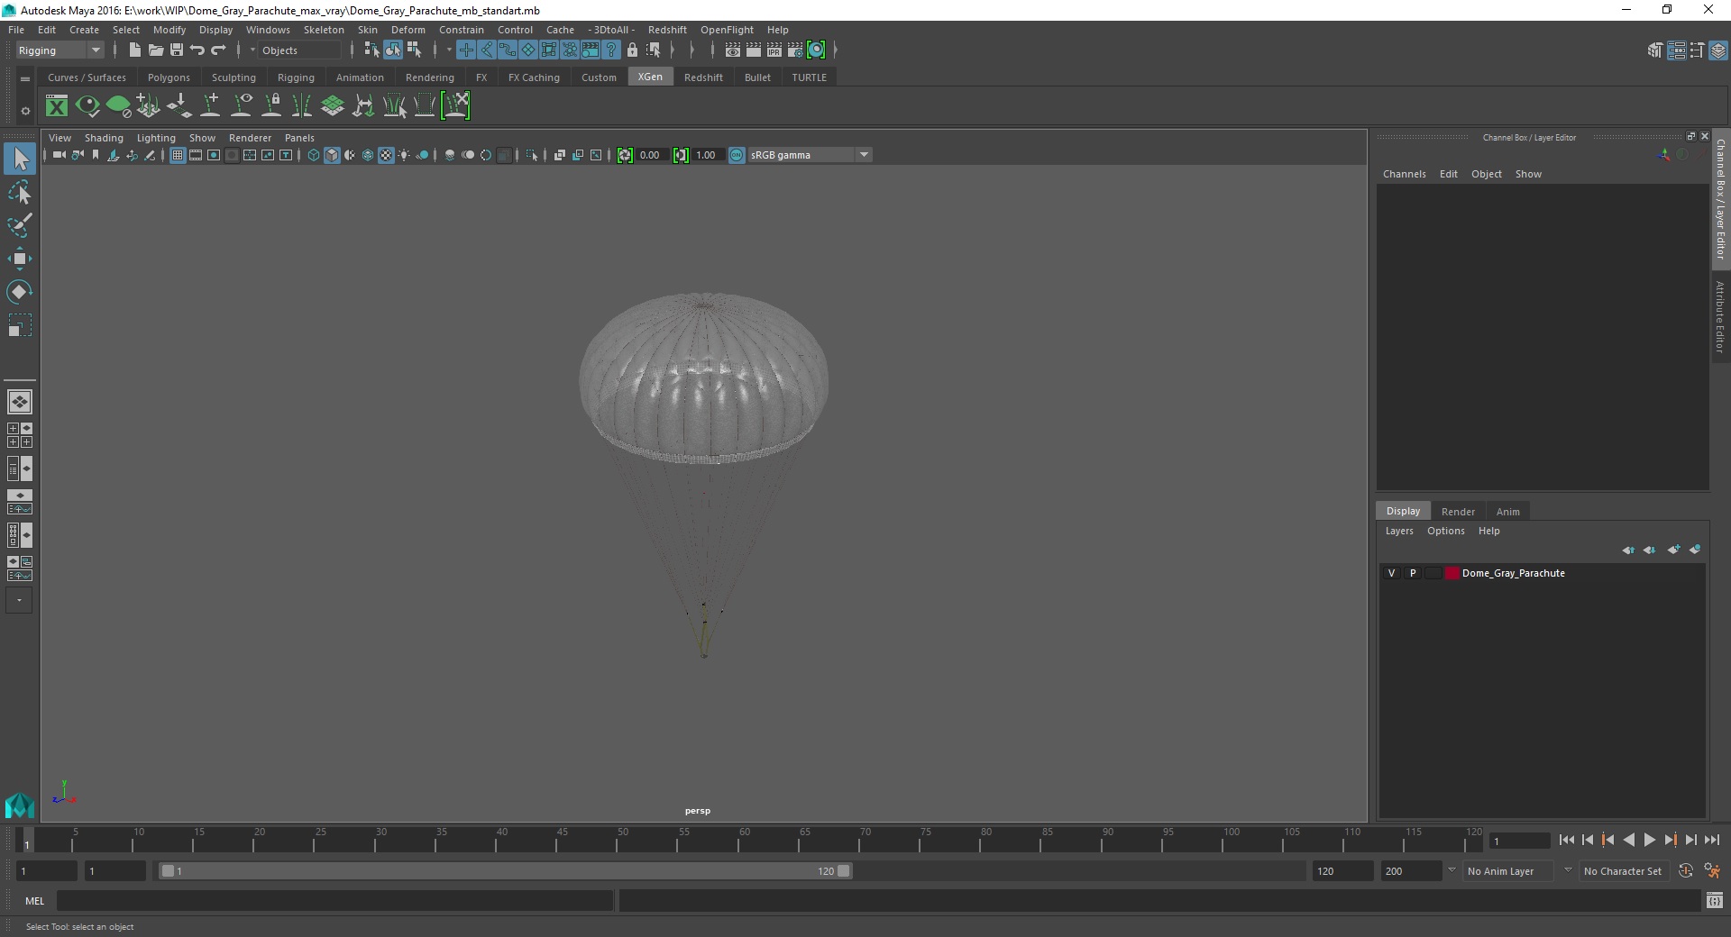Toggle wireframe on shaded in viewport
1731x937 pixels.
click(368, 155)
